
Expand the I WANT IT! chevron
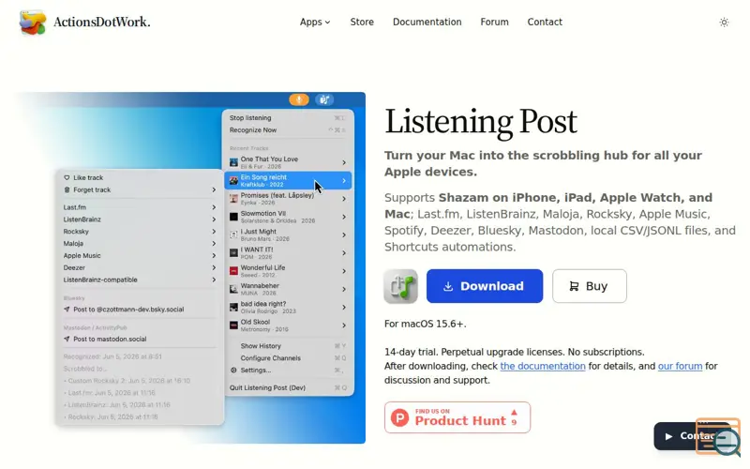344,253
